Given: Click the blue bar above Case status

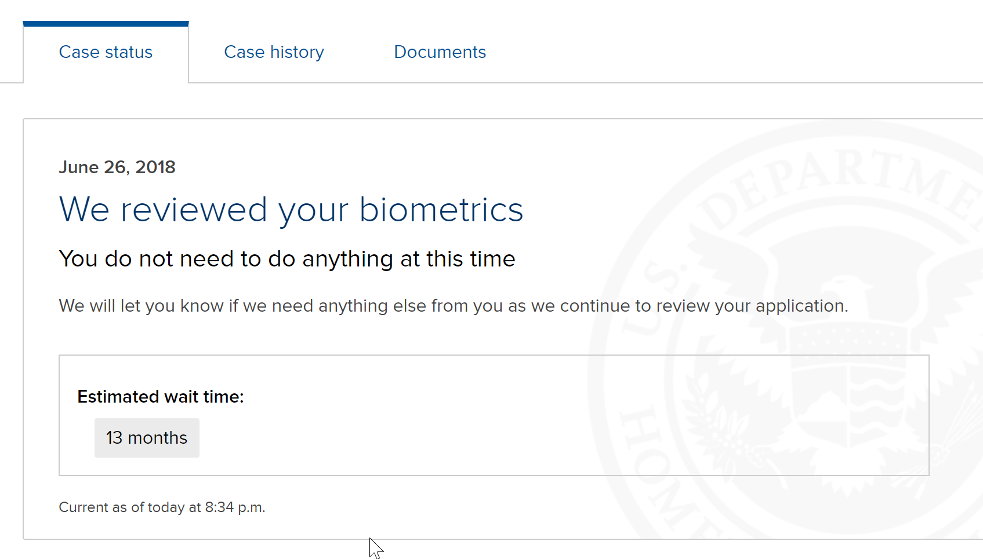Looking at the screenshot, I should (106, 24).
